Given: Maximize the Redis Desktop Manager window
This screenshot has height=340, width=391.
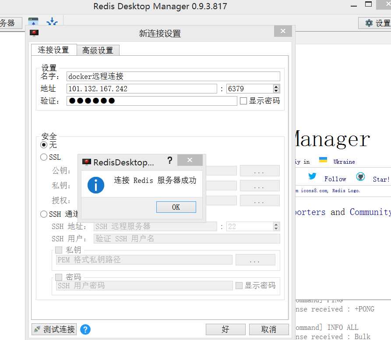Looking at the screenshot, I should 368,4.
